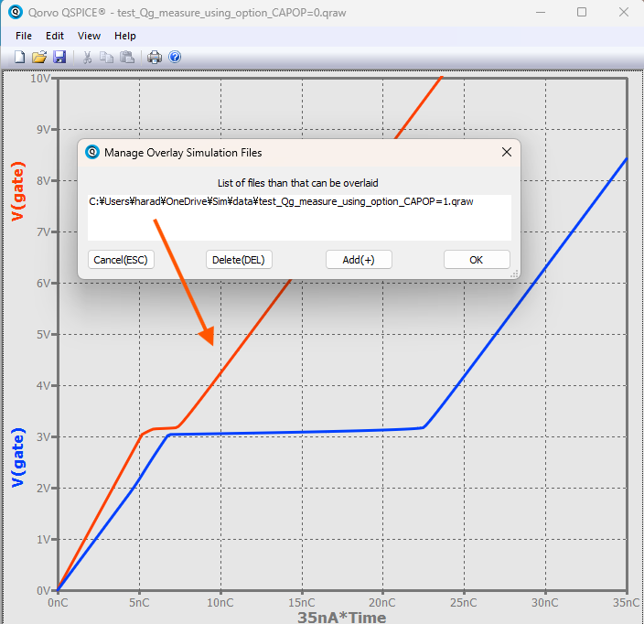Click the Cut scissors icon
Viewport: 644px width, 624px height.
point(88,57)
